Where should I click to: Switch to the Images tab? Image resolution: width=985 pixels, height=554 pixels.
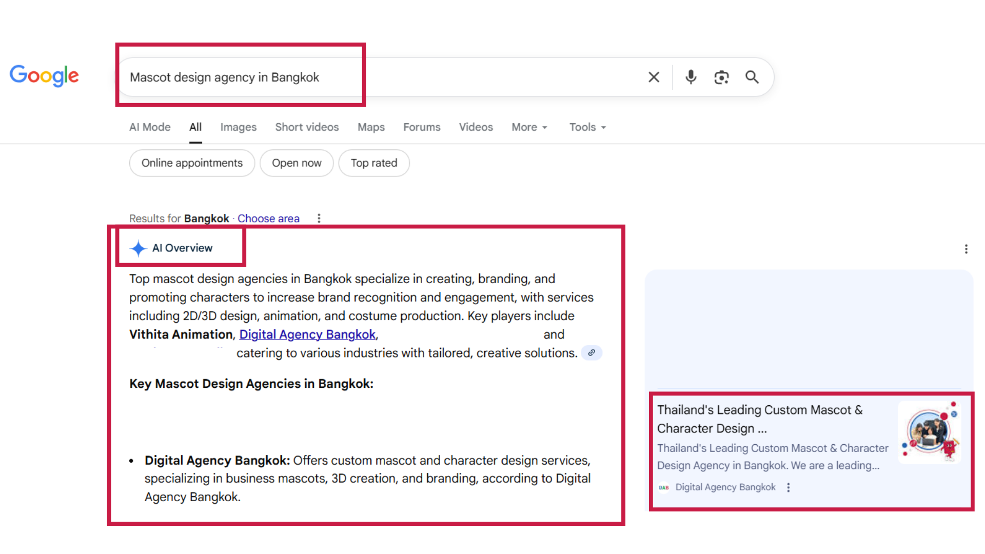click(x=238, y=127)
